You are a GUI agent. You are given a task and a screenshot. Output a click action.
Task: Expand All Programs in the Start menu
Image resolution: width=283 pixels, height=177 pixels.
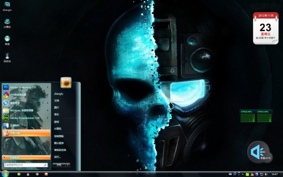pos(26,157)
